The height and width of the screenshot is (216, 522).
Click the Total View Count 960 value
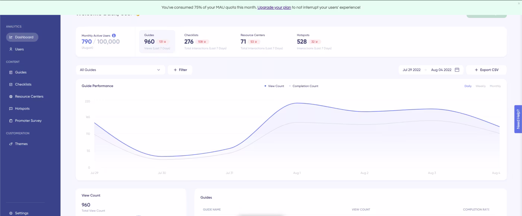click(86, 205)
